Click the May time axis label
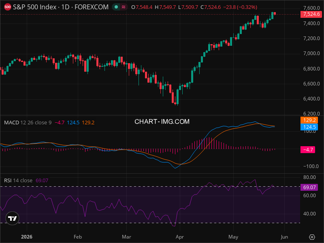Screen dimensions: 324x243 [233, 237]
